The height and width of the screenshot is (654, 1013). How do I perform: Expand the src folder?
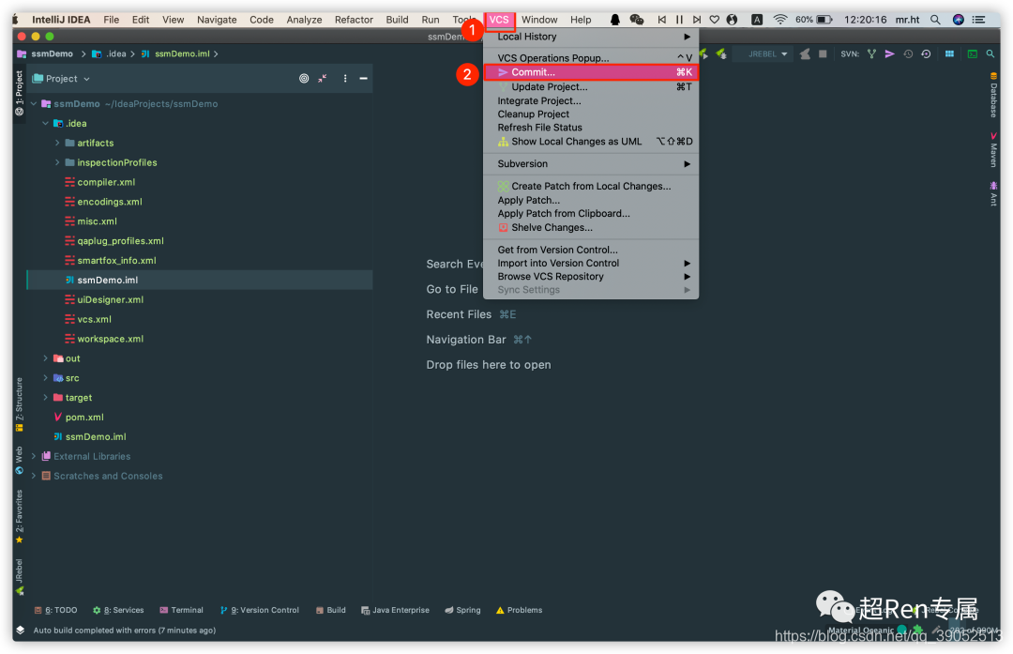coord(45,378)
